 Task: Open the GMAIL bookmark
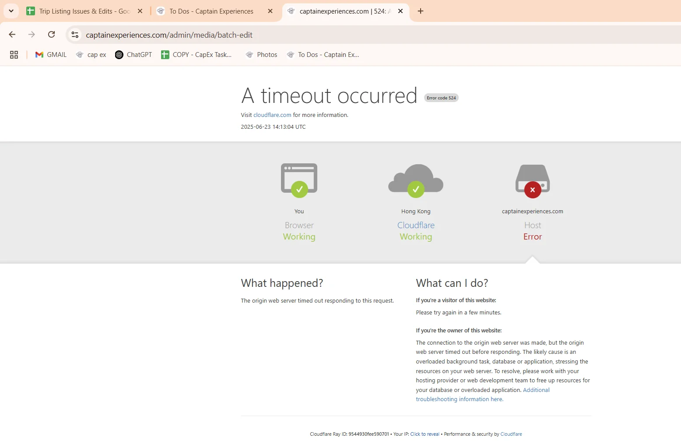click(x=51, y=55)
